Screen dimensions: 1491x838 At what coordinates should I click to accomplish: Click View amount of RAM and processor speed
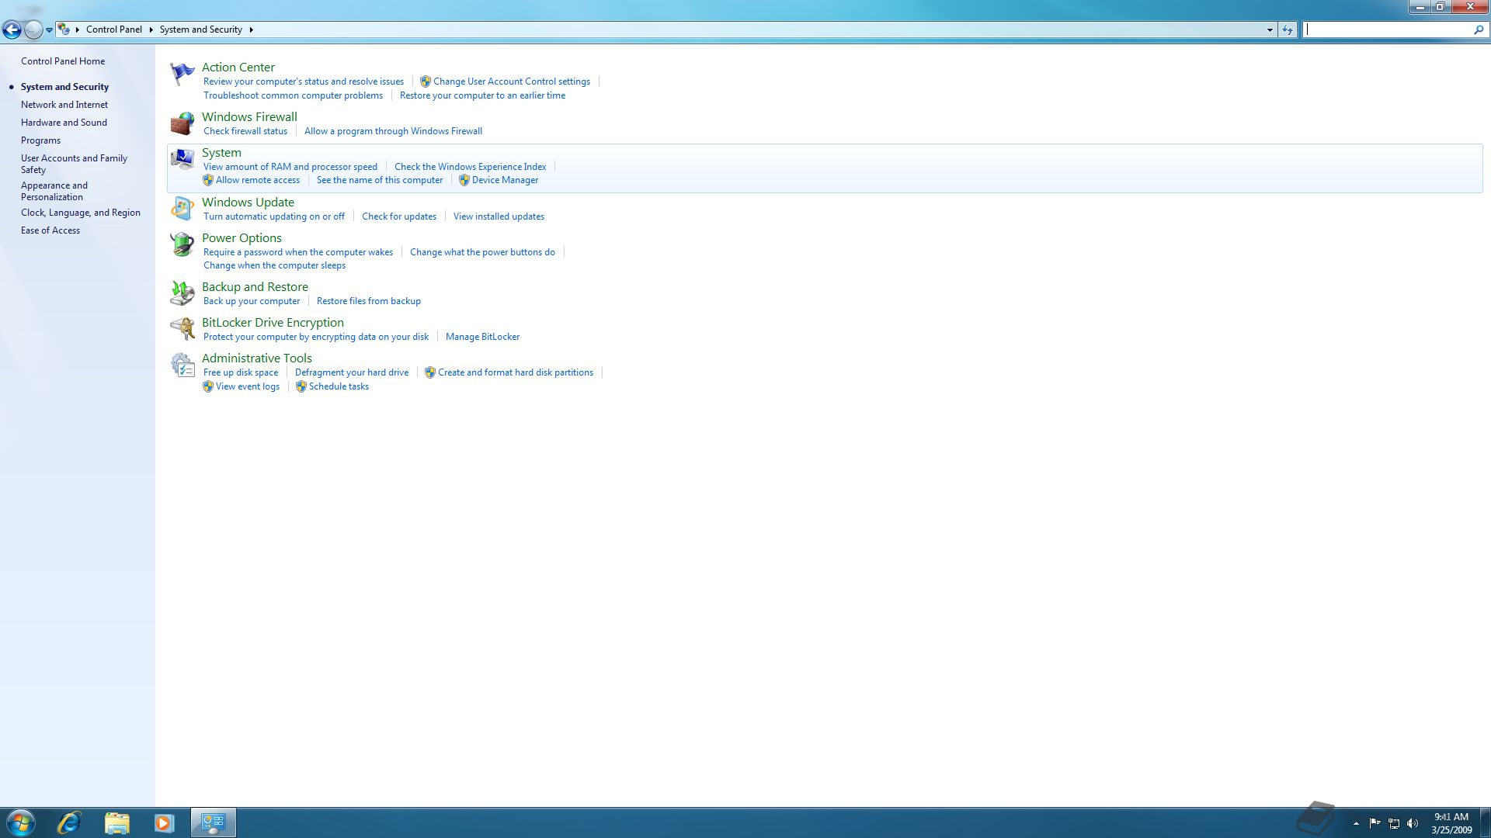(x=290, y=167)
